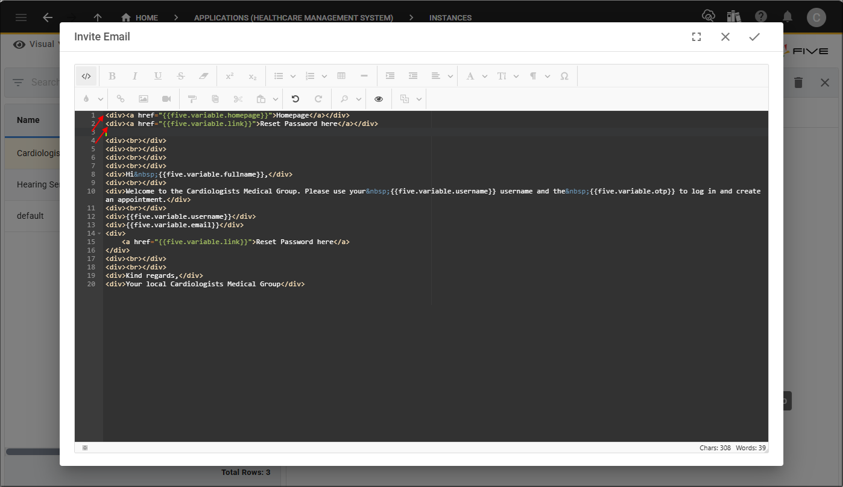Toggle source code view button
The height and width of the screenshot is (487, 843).
86,76
